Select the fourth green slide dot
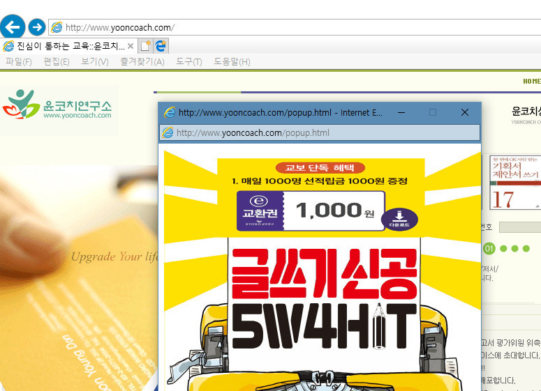 [526, 248]
